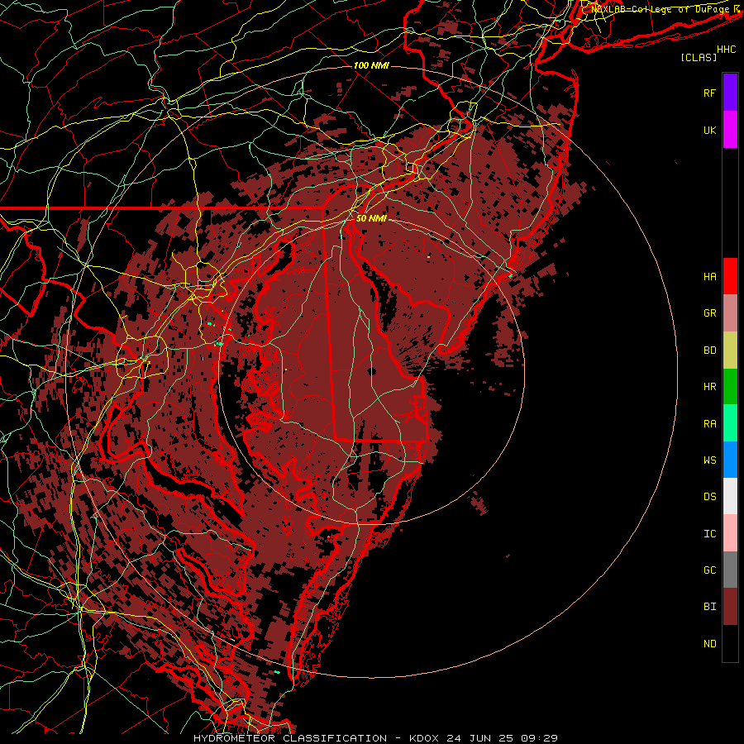This screenshot has height=744, width=744.
Task: Pick the light green RA legend swatch
Action: click(730, 423)
